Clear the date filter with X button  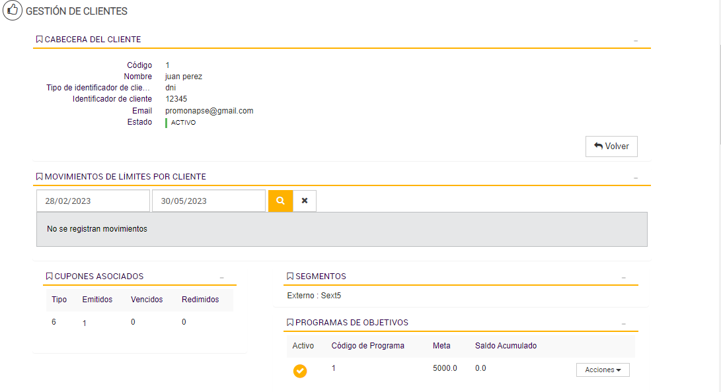point(305,201)
